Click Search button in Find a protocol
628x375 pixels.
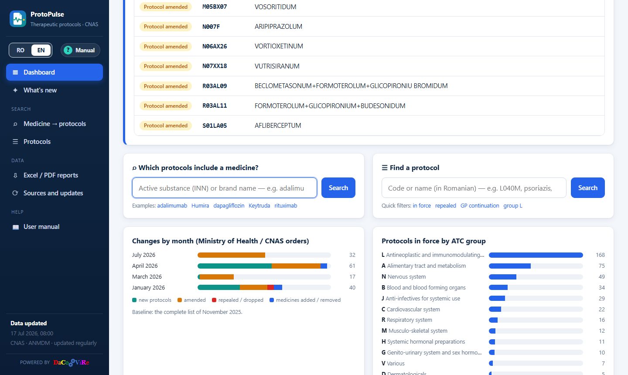[x=588, y=188]
